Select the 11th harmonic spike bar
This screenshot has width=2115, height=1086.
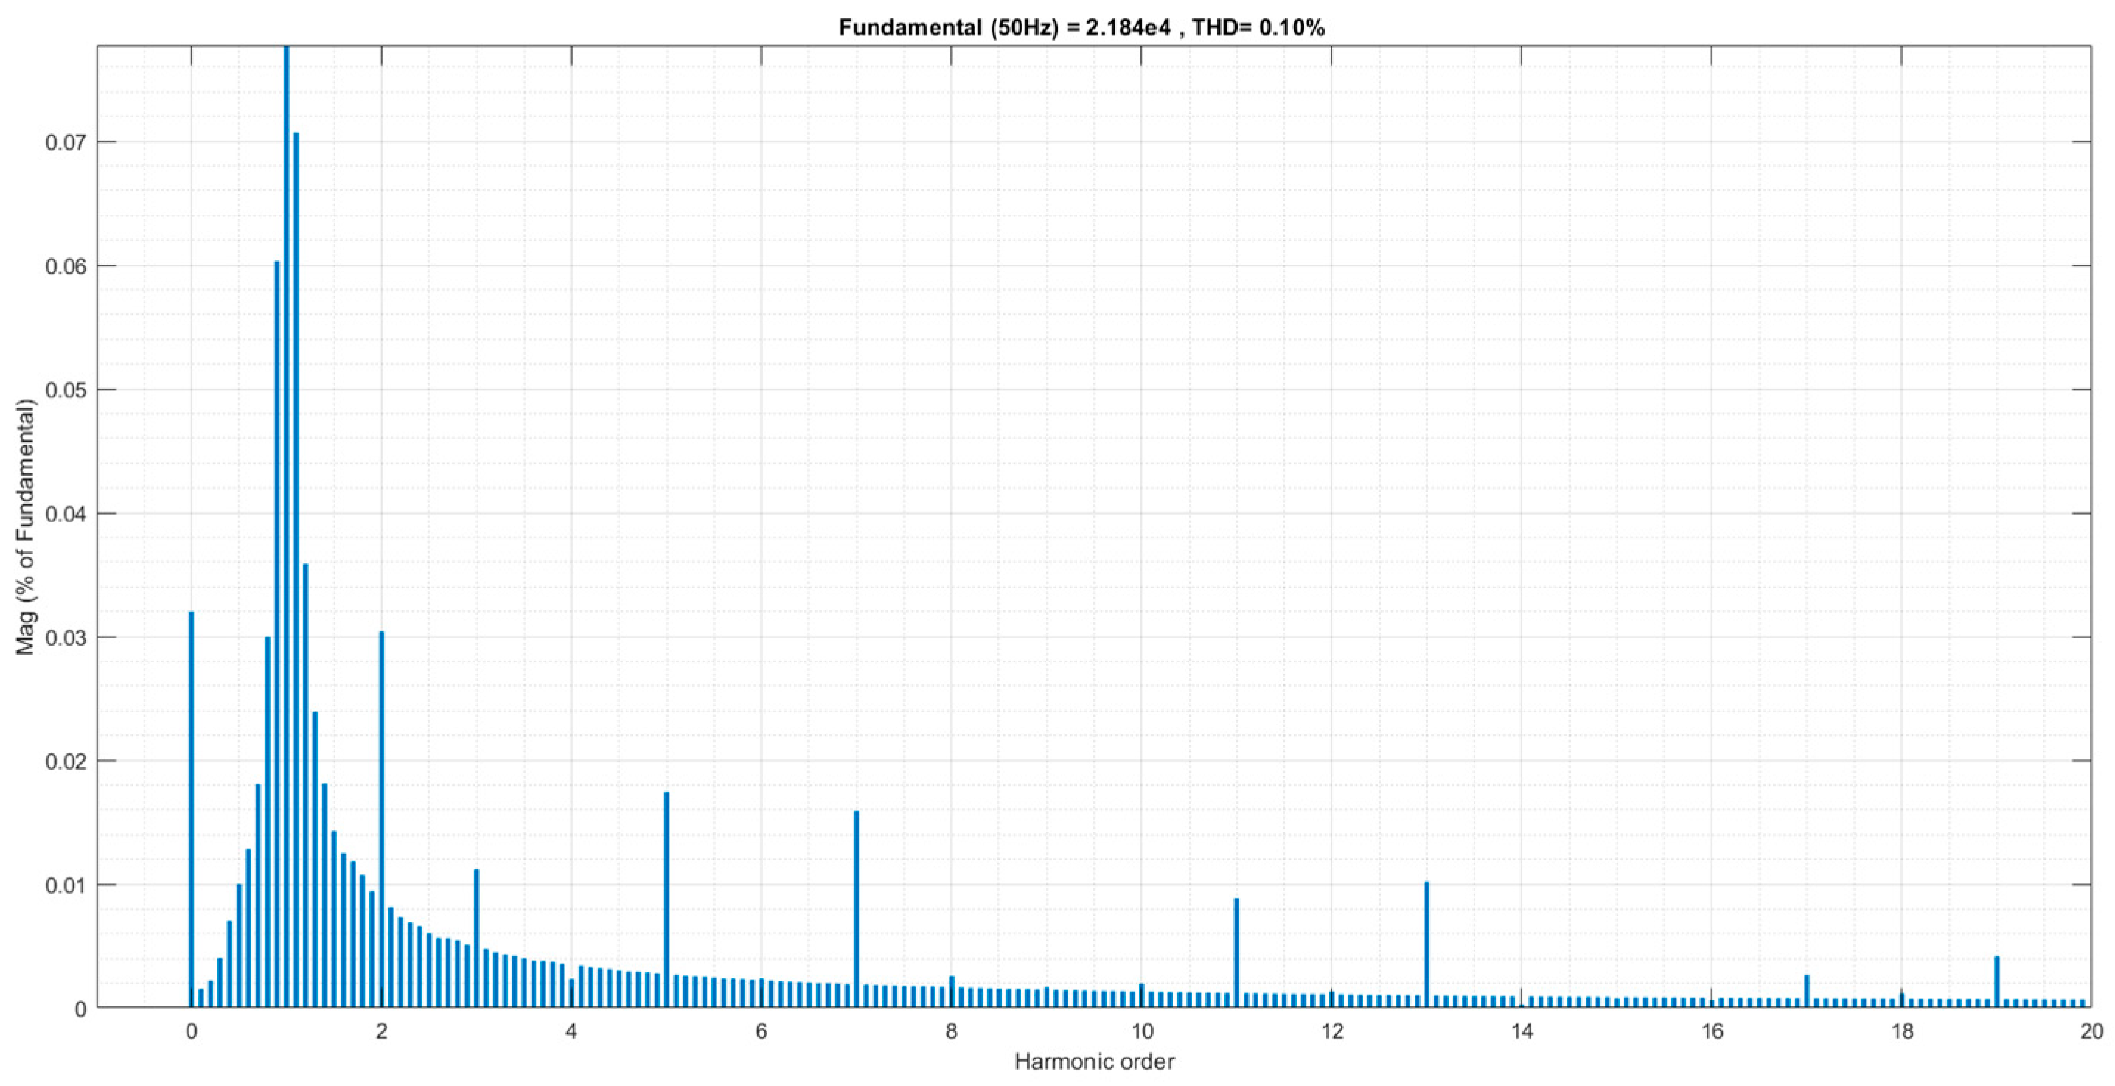(x=1236, y=953)
